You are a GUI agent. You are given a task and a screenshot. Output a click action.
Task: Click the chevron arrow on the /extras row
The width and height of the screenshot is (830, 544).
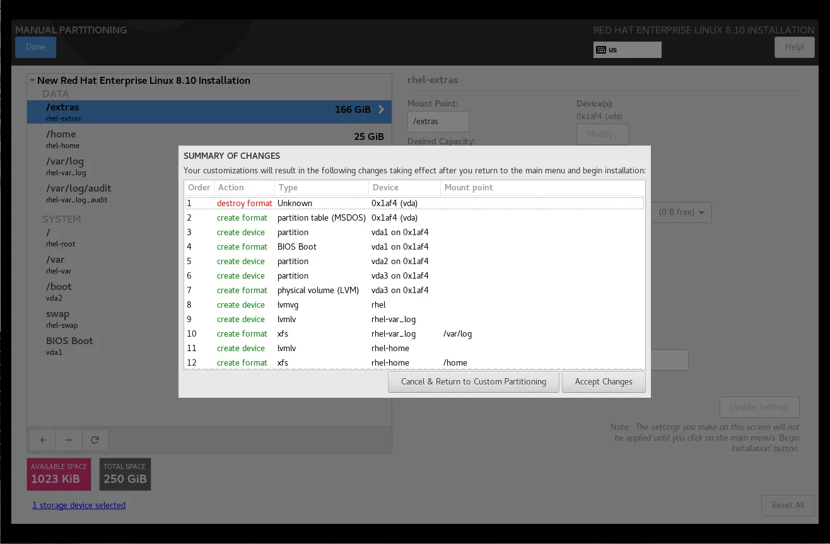(x=381, y=110)
